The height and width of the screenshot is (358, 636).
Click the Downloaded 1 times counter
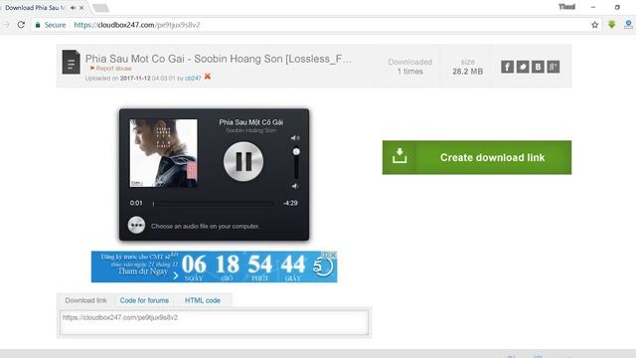(x=410, y=67)
